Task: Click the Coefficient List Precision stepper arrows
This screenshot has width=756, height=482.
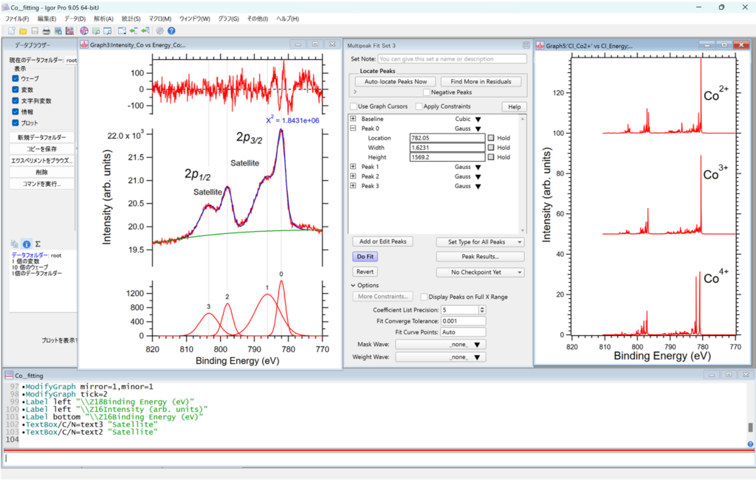Action: click(482, 310)
